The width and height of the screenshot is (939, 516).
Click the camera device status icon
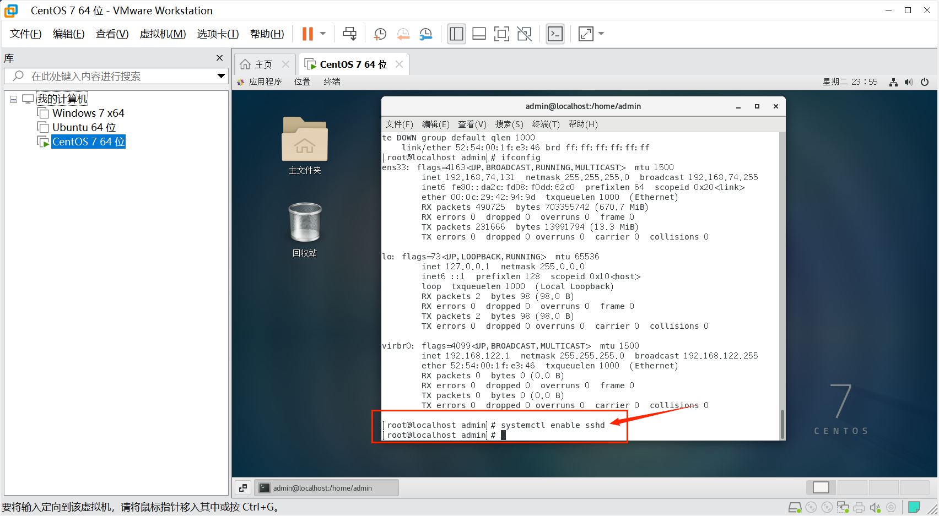891,507
